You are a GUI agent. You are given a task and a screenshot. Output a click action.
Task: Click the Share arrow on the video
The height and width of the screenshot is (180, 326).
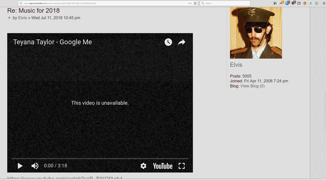pyautogui.click(x=182, y=42)
